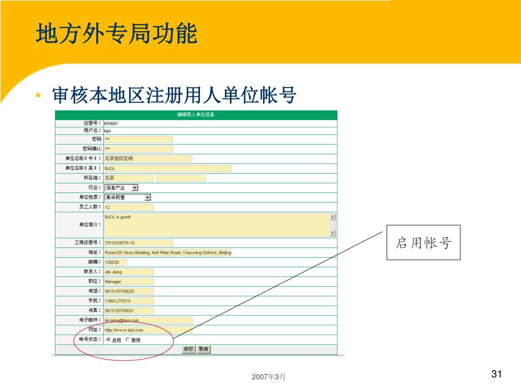Click the username text bjol

tap(107, 131)
